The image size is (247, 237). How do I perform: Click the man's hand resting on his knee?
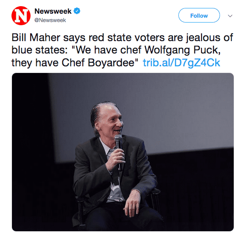coord(132,205)
